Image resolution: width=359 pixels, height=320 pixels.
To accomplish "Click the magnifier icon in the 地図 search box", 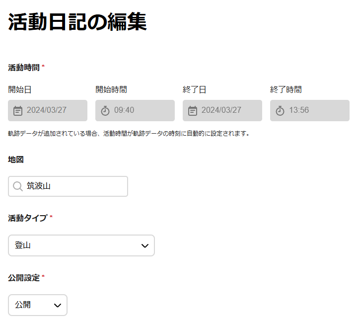I will (18, 186).
